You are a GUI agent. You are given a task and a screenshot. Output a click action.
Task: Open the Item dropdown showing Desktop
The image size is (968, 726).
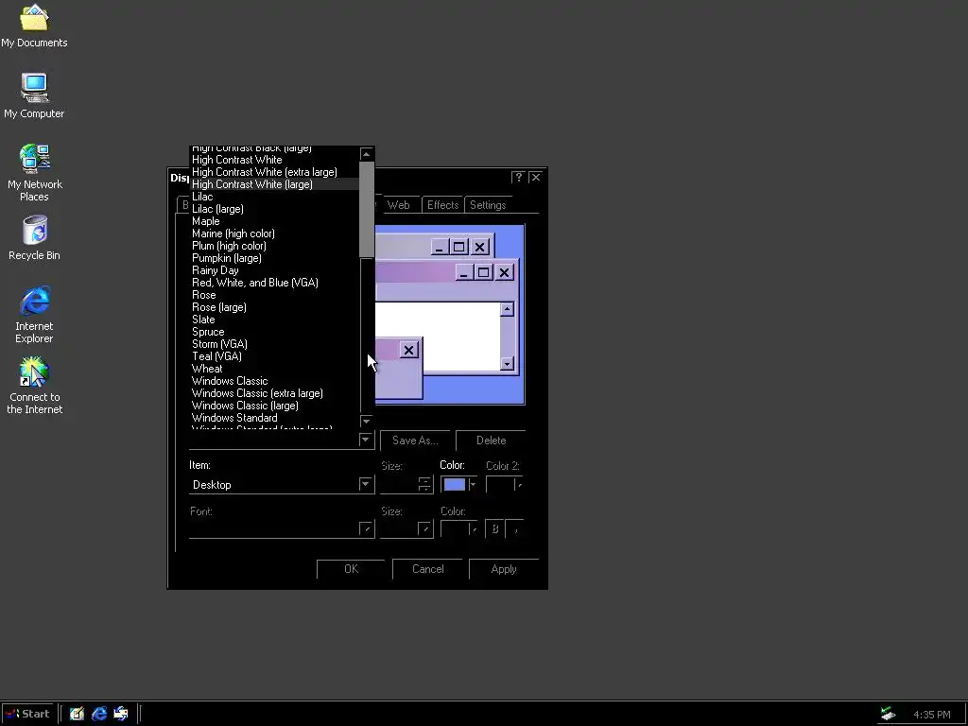[x=282, y=485]
